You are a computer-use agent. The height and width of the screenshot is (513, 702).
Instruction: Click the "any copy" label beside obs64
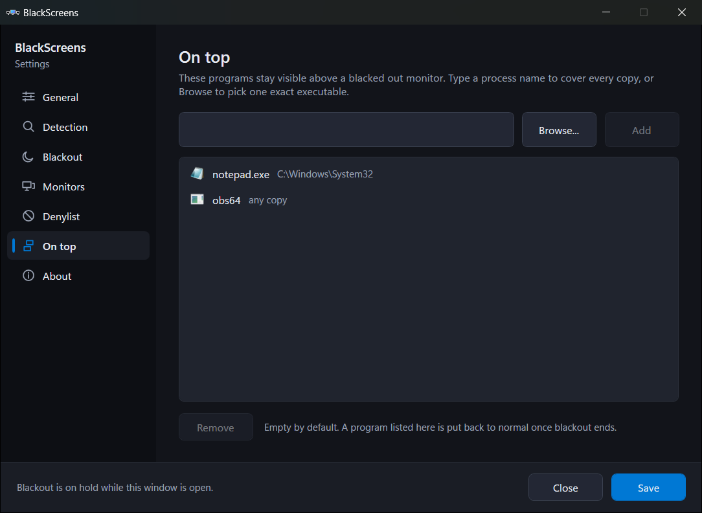267,200
